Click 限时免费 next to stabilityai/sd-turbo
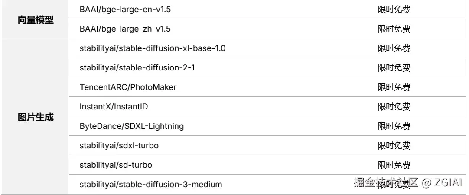The width and height of the screenshot is (469, 195). 394,165
